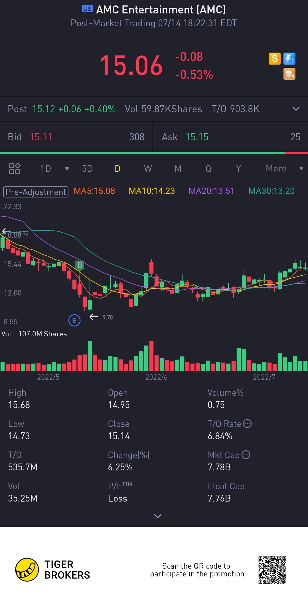Open T/O Rate info icon
308x613 pixels.
247,424
